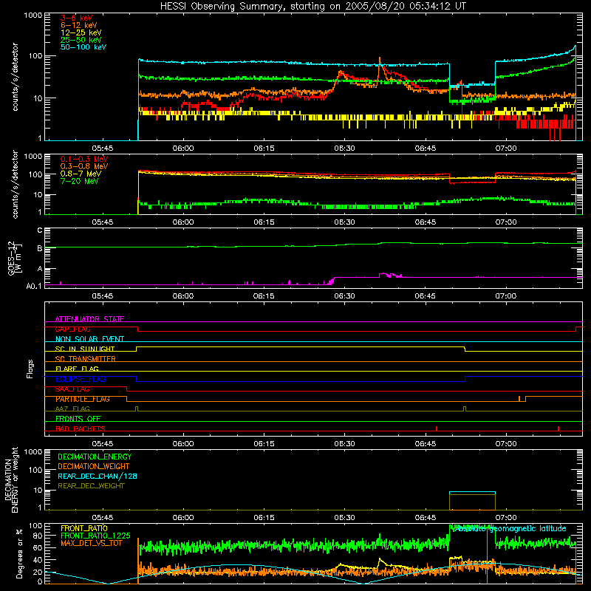Click the PARTICLE_FLAG label
Screen dimensions: 591x591
pos(83,399)
